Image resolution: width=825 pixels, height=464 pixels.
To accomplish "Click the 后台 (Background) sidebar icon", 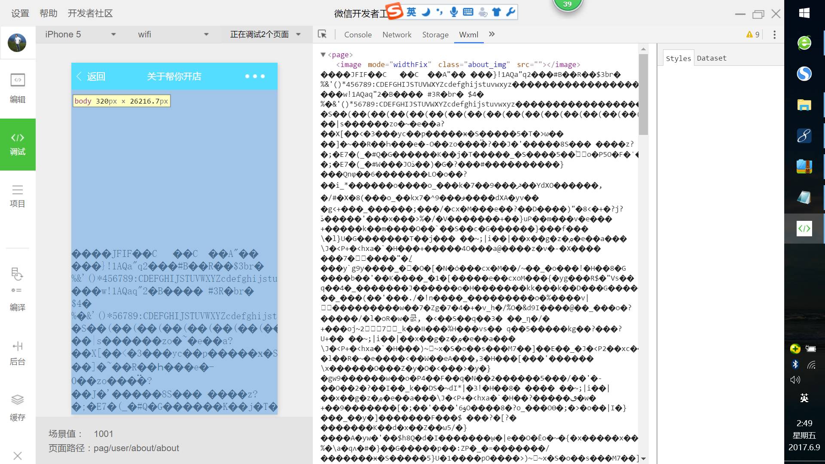I will pos(18,353).
